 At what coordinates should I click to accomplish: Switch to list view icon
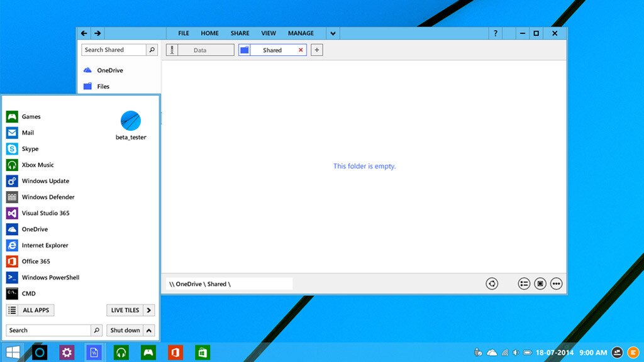[x=524, y=283]
